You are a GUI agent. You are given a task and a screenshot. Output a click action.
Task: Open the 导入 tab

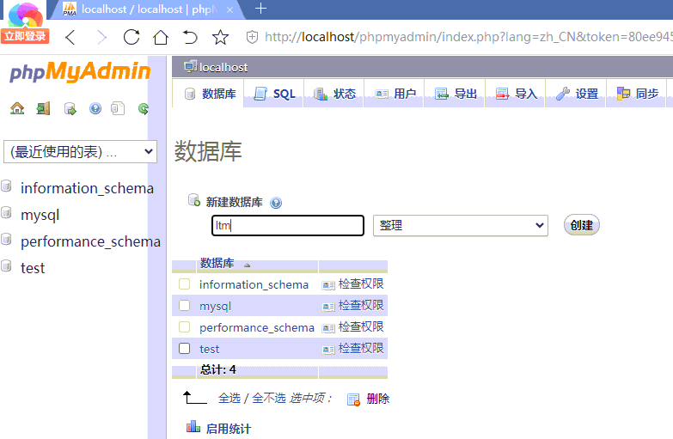pos(516,94)
